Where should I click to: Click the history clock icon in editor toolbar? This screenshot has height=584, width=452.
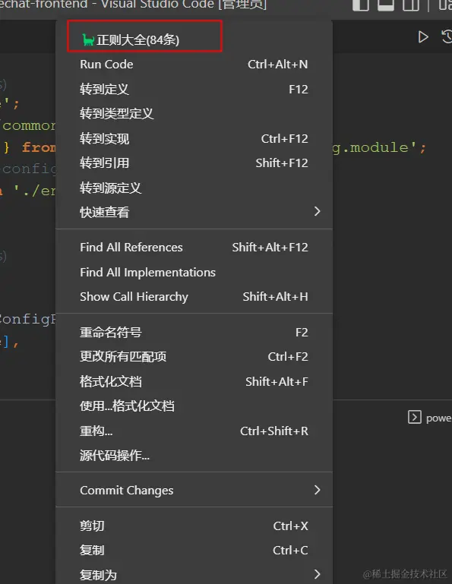point(447,36)
